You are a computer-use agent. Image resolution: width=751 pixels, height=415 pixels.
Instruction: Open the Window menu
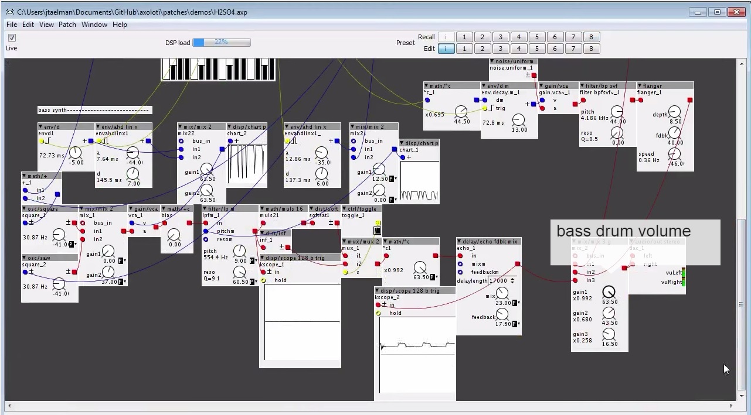tap(94, 25)
